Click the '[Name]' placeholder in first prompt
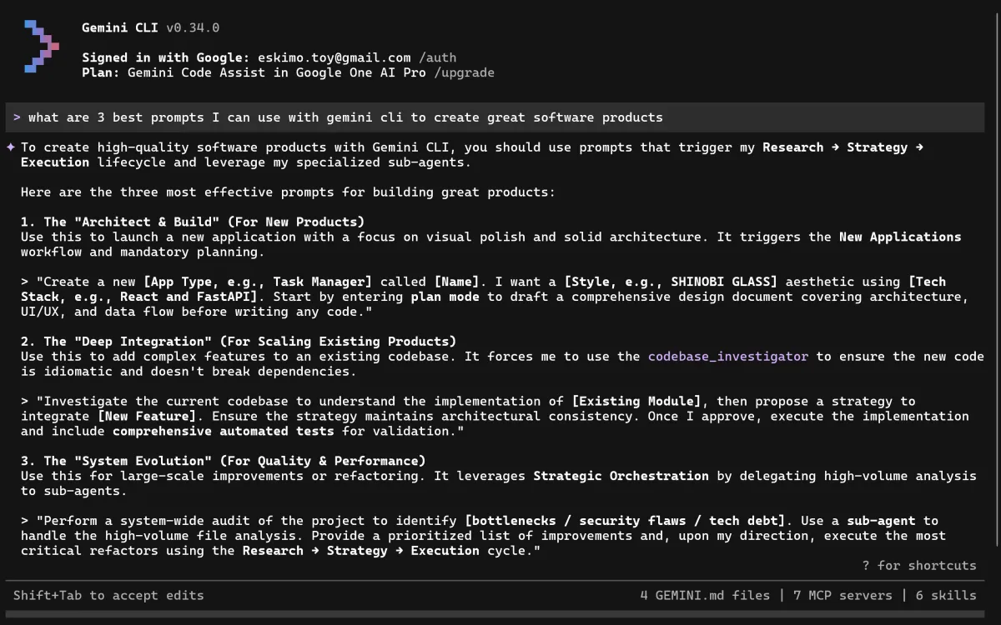 pyautogui.click(x=457, y=282)
